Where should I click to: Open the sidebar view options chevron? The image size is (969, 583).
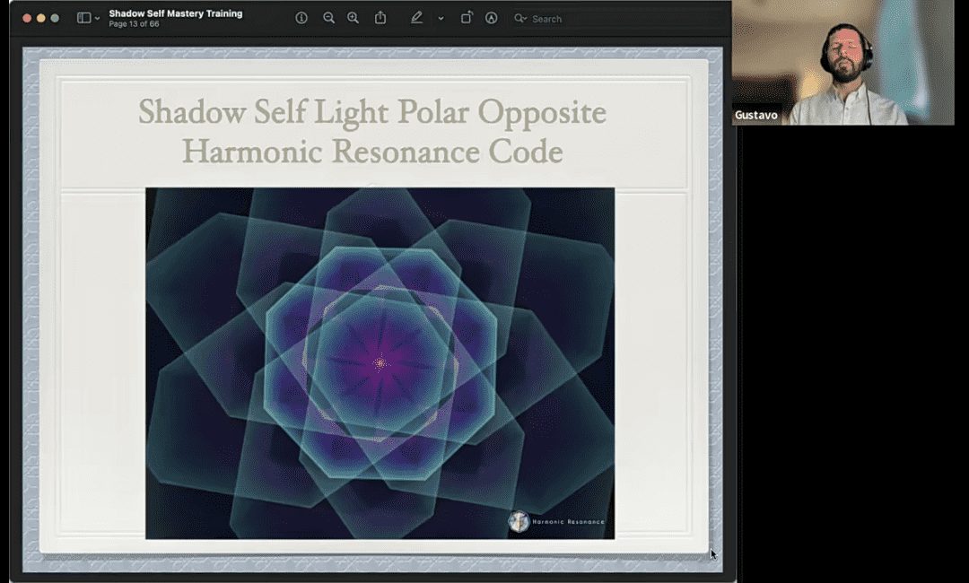coord(97,18)
